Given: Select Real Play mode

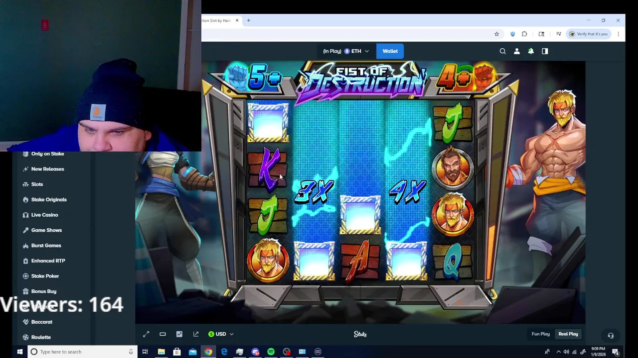Looking at the screenshot, I should coord(568,334).
